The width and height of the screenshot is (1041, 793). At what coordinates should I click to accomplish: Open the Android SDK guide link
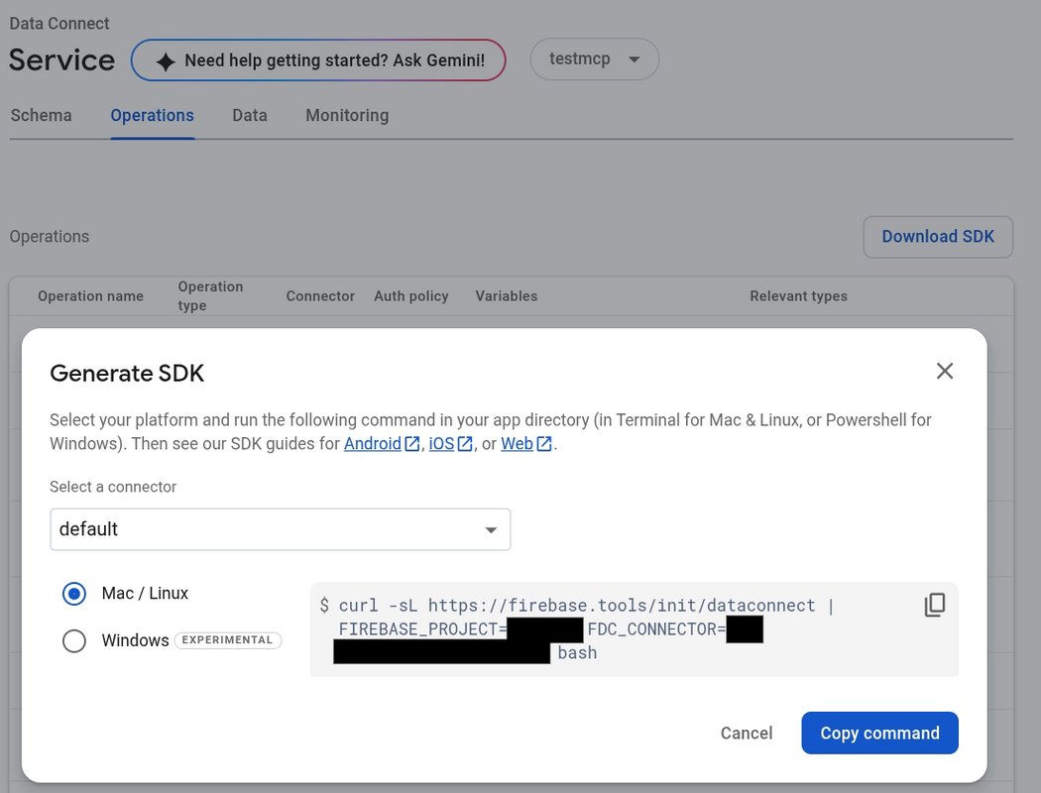pyautogui.click(x=372, y=444)
